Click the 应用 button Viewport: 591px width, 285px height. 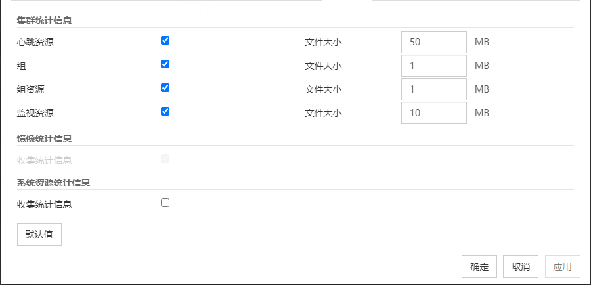click(563, 267)
